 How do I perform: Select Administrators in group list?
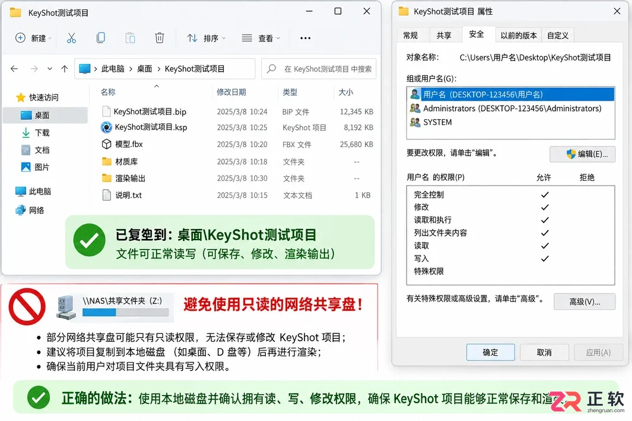pos(511,109)
